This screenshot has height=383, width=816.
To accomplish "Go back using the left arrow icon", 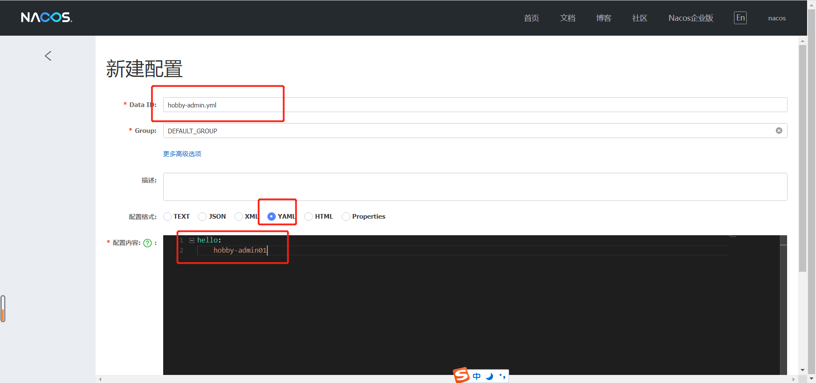I will tap(48, 56).
